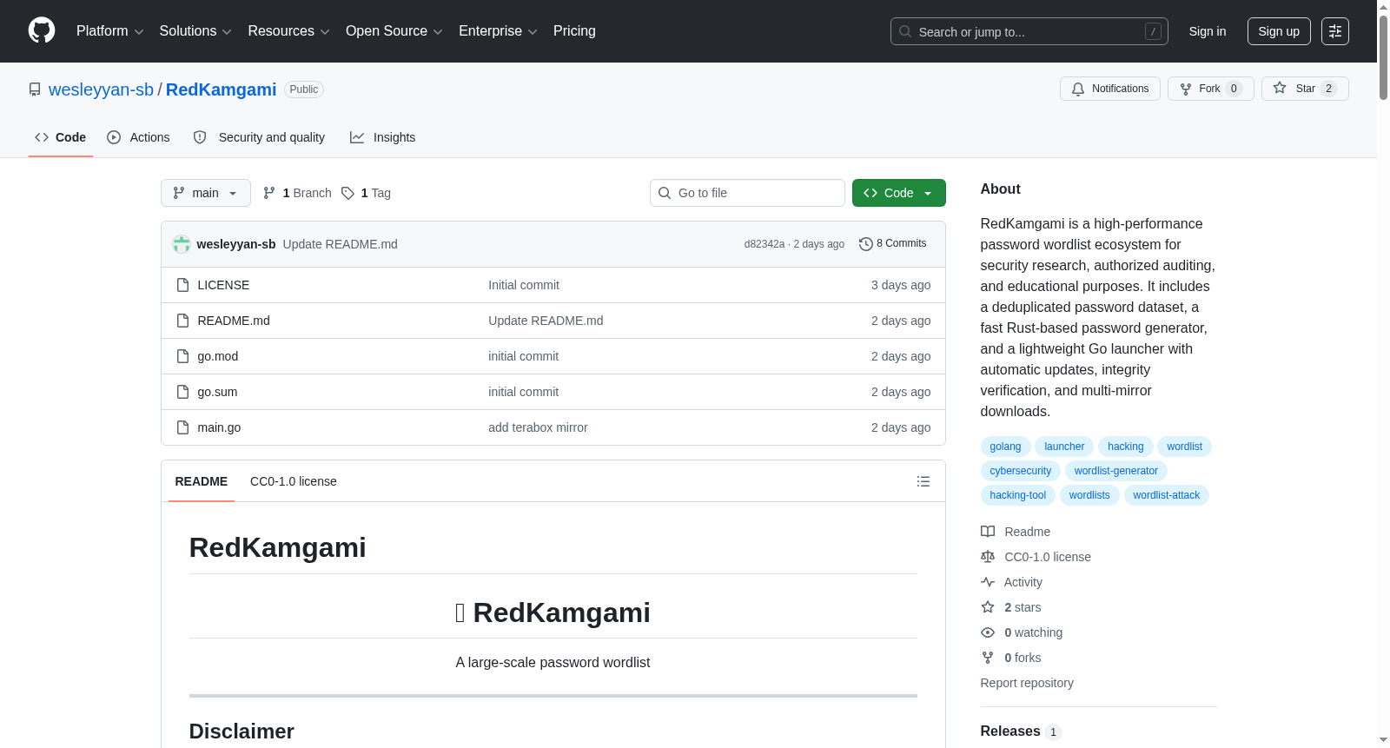Open the GitHub homepage logo
Viewport: 1390px width, 748px height.
(42, 31)
